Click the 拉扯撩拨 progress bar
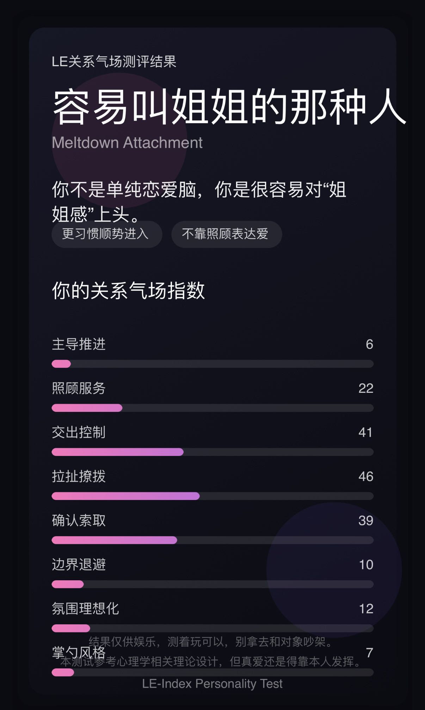The image size is (425, 710). (212, 496)
